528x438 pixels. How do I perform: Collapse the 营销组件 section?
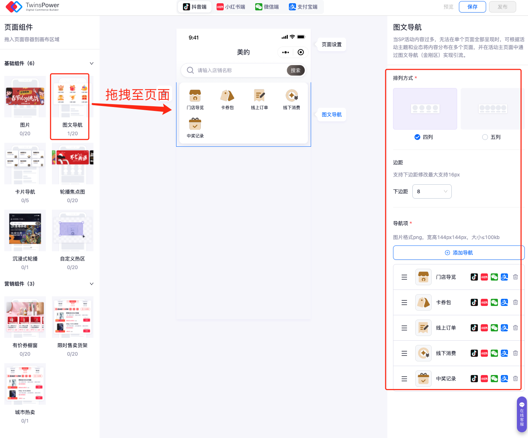(92, 284)
